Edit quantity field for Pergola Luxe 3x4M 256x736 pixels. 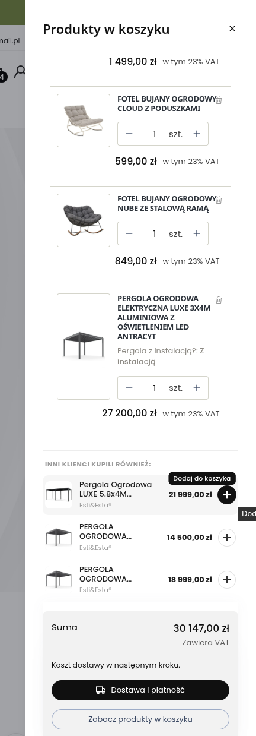point(154,388)
